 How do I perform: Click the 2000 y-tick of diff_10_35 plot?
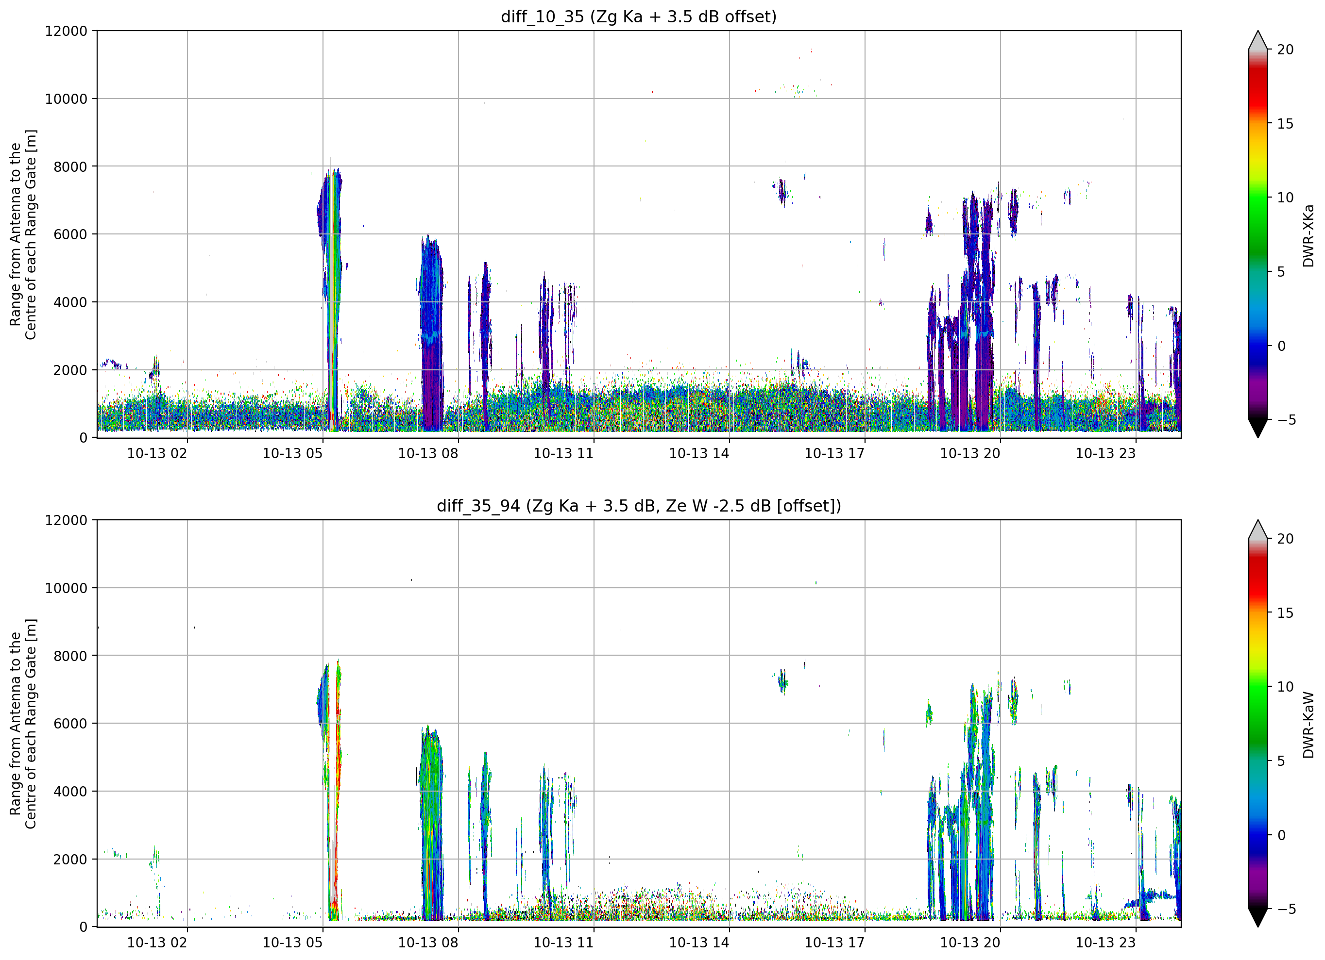click(x=70, y=370)
